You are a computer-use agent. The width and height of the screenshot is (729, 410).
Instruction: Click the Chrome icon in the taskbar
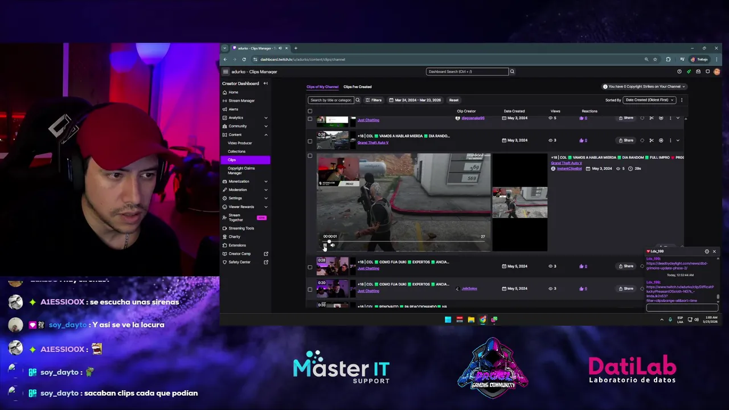point(482,319)
